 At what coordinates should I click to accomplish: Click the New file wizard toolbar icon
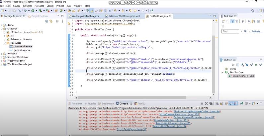coord(2,11)
